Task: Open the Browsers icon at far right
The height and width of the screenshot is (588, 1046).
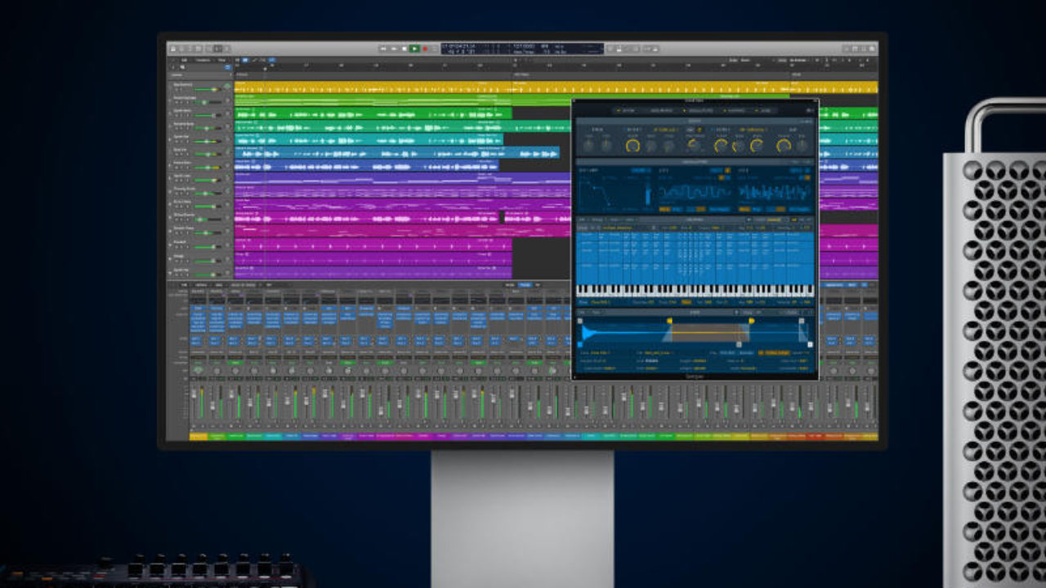Action: 872,49
